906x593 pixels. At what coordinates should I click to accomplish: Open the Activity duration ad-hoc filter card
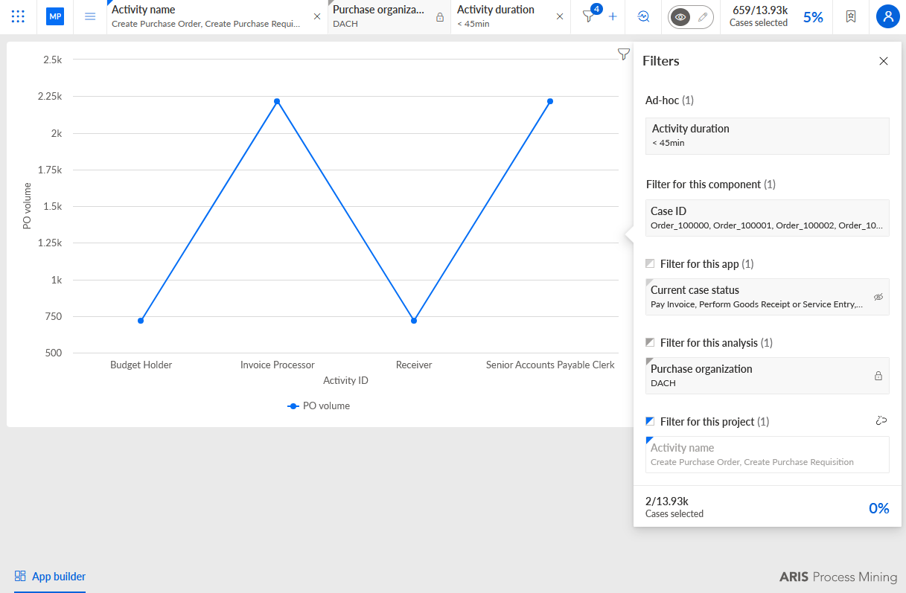coord(768,135)
